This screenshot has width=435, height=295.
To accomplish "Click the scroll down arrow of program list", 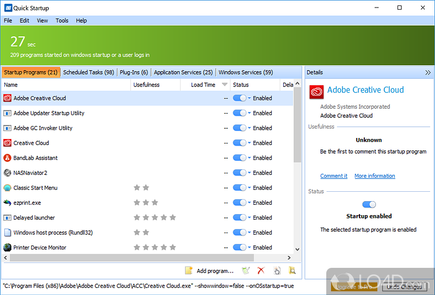I will pyautogui.click(x=297, y=249).
